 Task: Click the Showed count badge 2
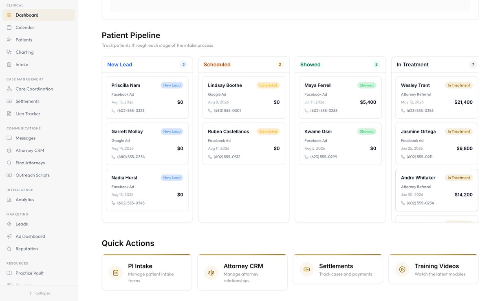click(377, 65)
